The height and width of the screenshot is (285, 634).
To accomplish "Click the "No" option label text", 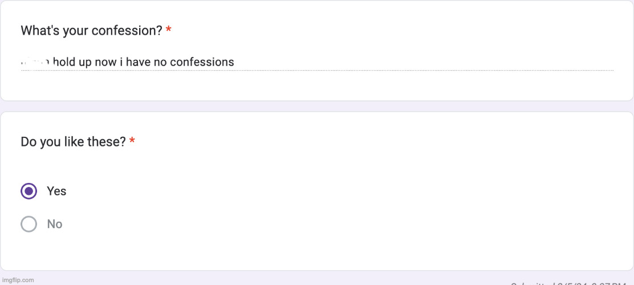I will (x=55, y=224).
